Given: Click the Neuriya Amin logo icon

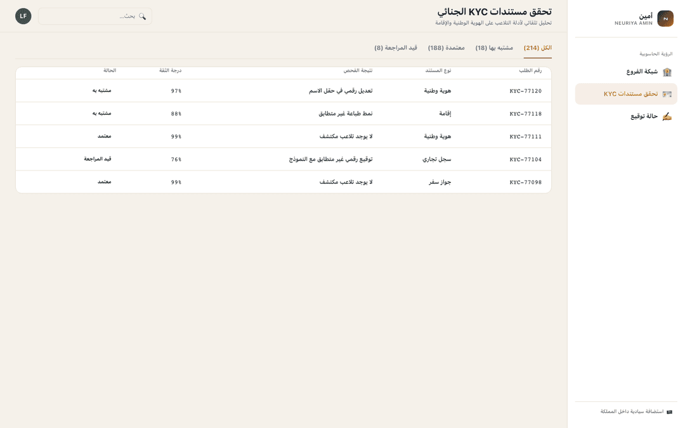Looking at the screenshot, I should 665,19.
